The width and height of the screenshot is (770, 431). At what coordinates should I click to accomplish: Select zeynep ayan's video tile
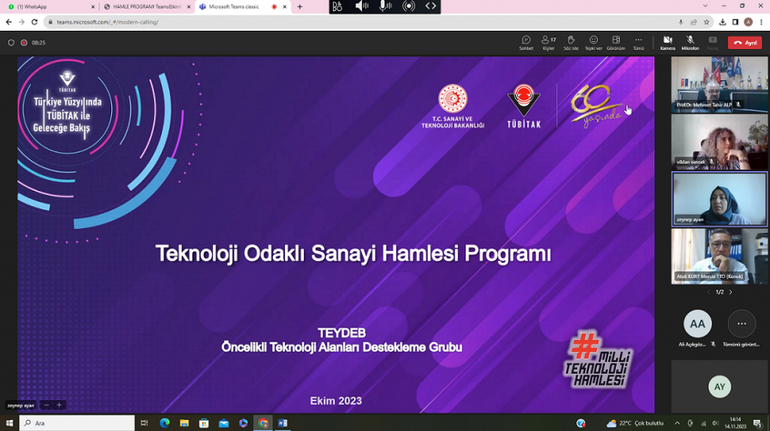pyautogui.click(x=719, y=198)
